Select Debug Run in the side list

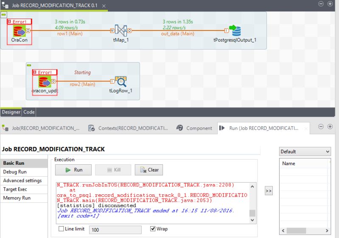pyautogui.click(x=24, y=172)
